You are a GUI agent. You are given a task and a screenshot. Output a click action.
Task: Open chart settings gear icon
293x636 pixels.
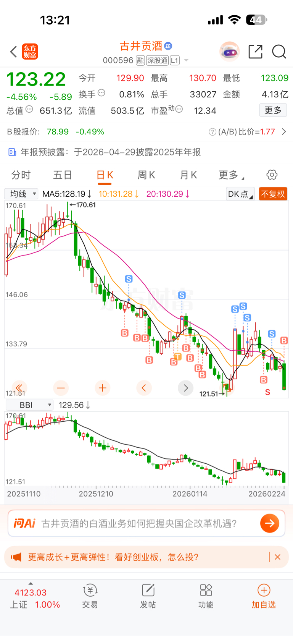272,175
